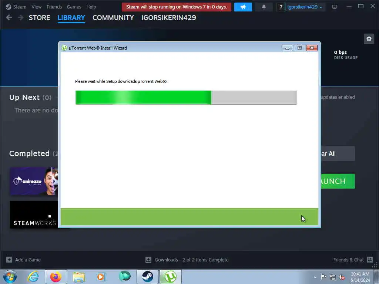Open the Windows Start menu
379x284 pixels.
coord(10,277)
